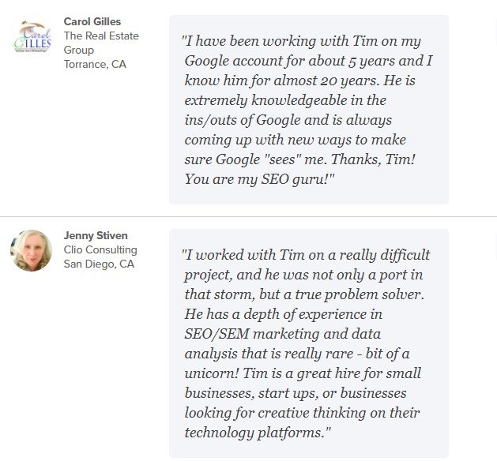Screen dimensions: 497x461
Task: Click the Clio Consulting company text
Action: click(x=100, y=249)
